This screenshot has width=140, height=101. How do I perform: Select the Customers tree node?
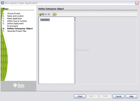(x=45, y=20)
